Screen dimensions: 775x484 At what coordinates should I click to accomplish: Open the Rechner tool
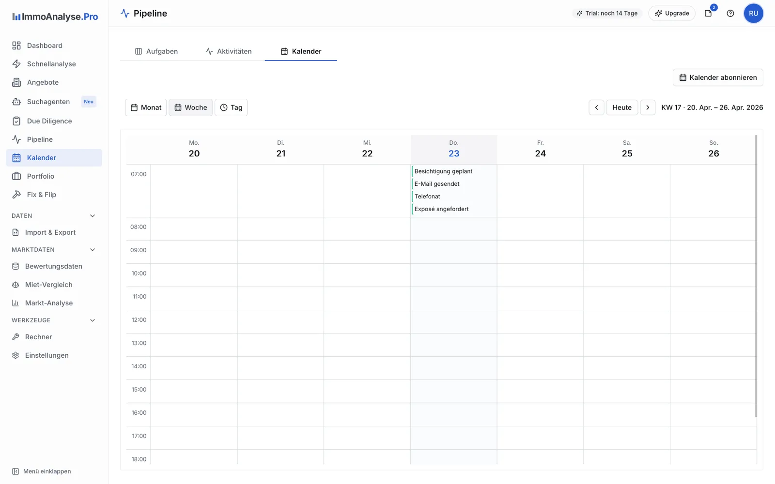tap(54, 337)
